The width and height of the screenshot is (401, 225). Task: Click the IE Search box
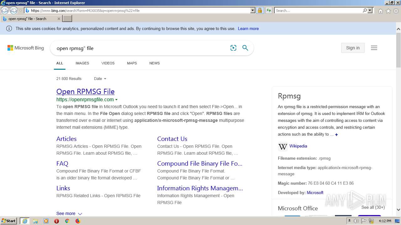[318, 10]
